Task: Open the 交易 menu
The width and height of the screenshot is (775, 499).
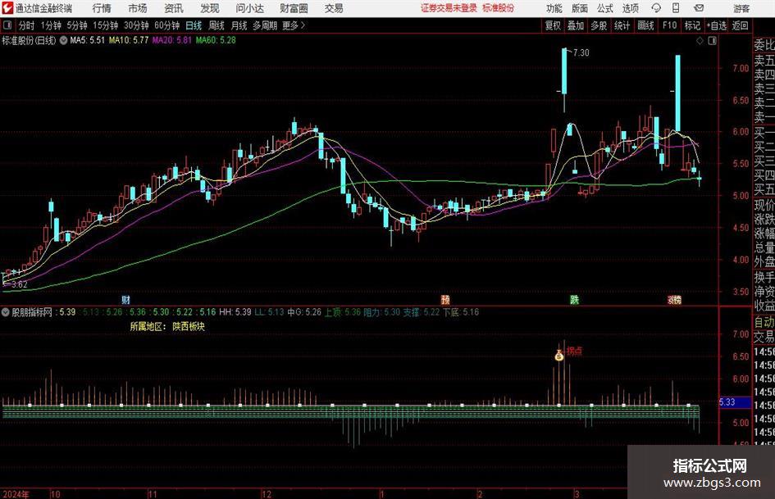Action: (x=334, y=8)
